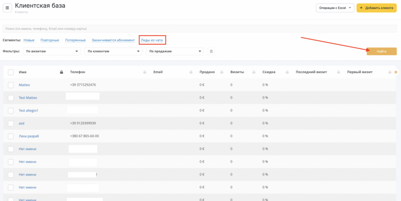Click the lock icon beside Первый визит column
The height and width of the screenshot is (201, 401).
[x=389, y=72]
